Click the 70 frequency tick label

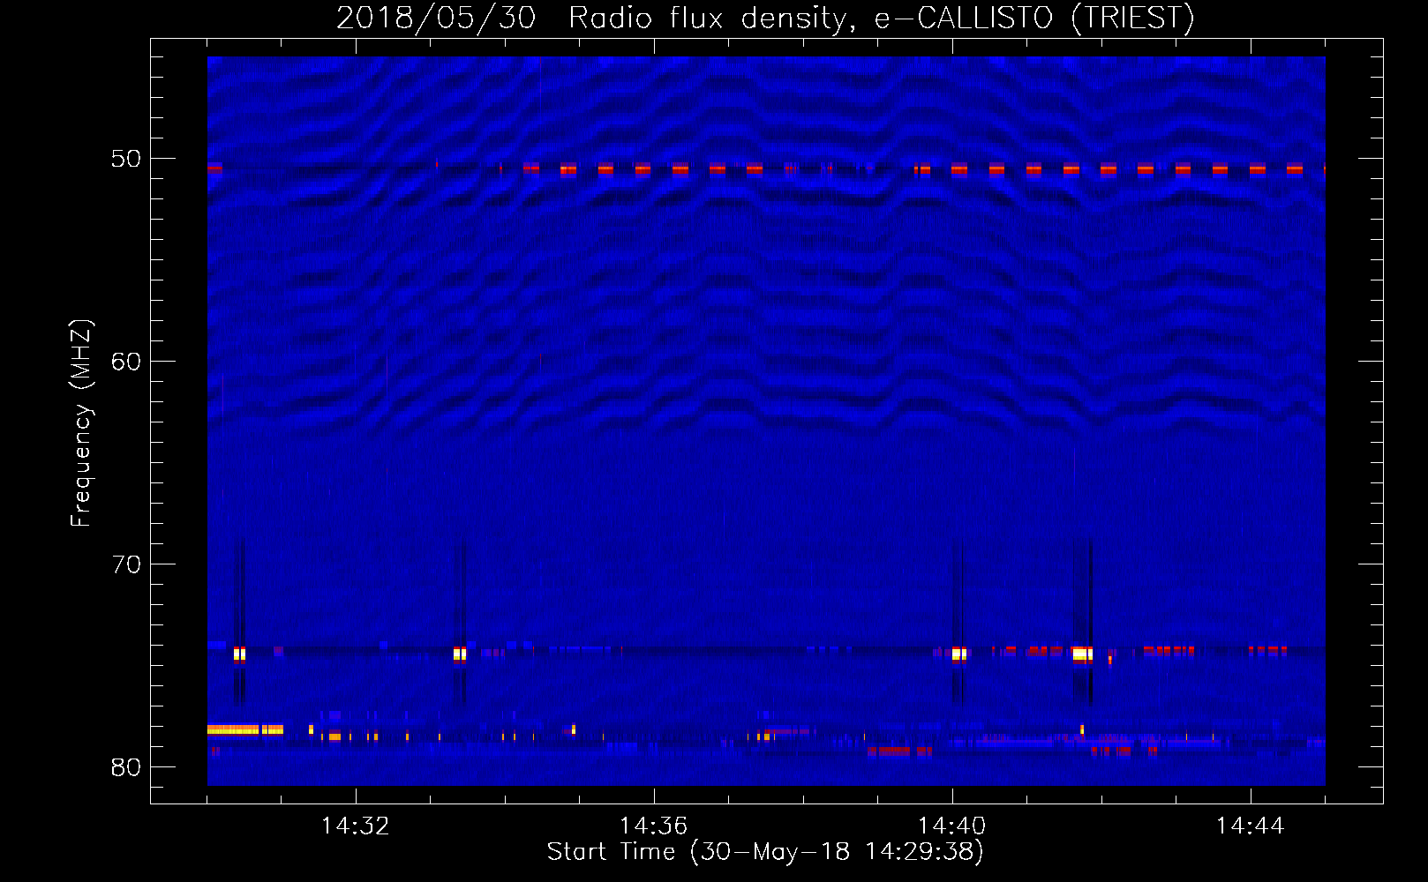(126, 564)
